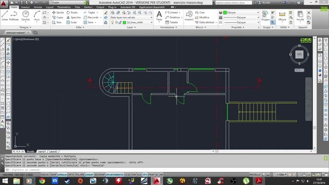The image size is (329, 185).
Task: Select the Cerchio circle tool
Action: pos(26,16)
